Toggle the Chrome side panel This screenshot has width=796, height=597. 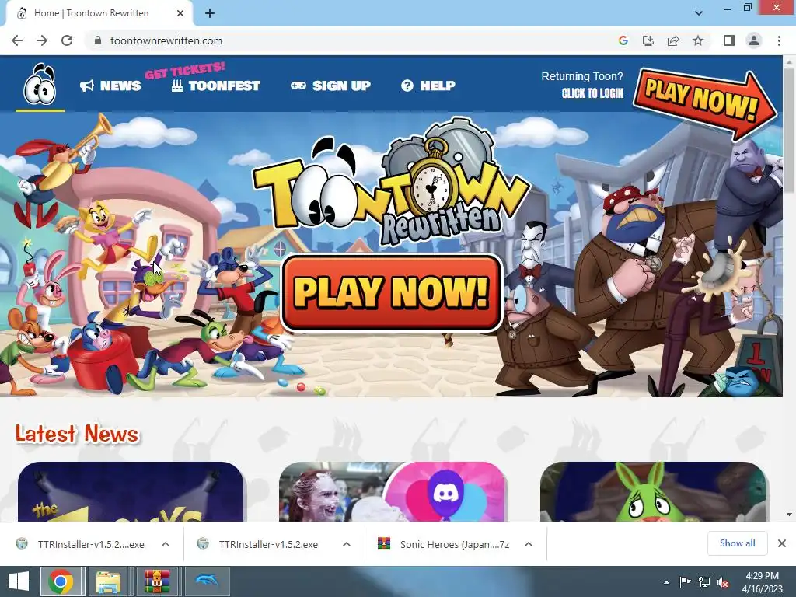[729, 40]
